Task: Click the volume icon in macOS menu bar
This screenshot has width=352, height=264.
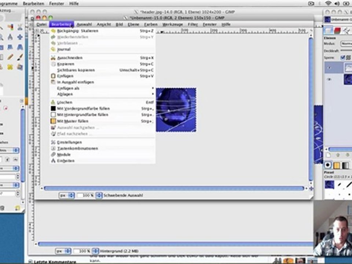Action: [337, 3]
